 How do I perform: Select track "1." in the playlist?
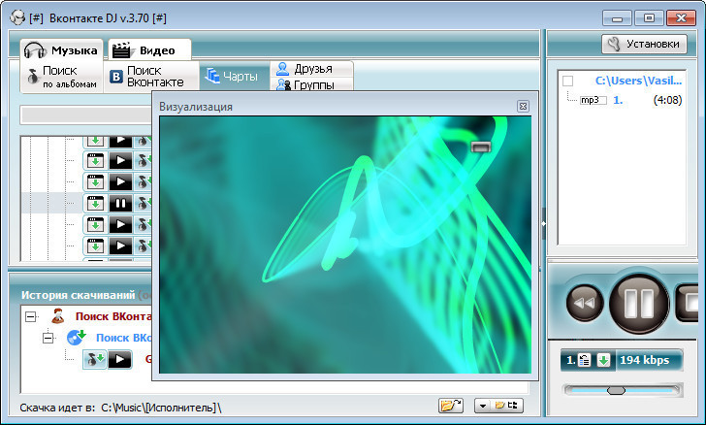(618, 100)
